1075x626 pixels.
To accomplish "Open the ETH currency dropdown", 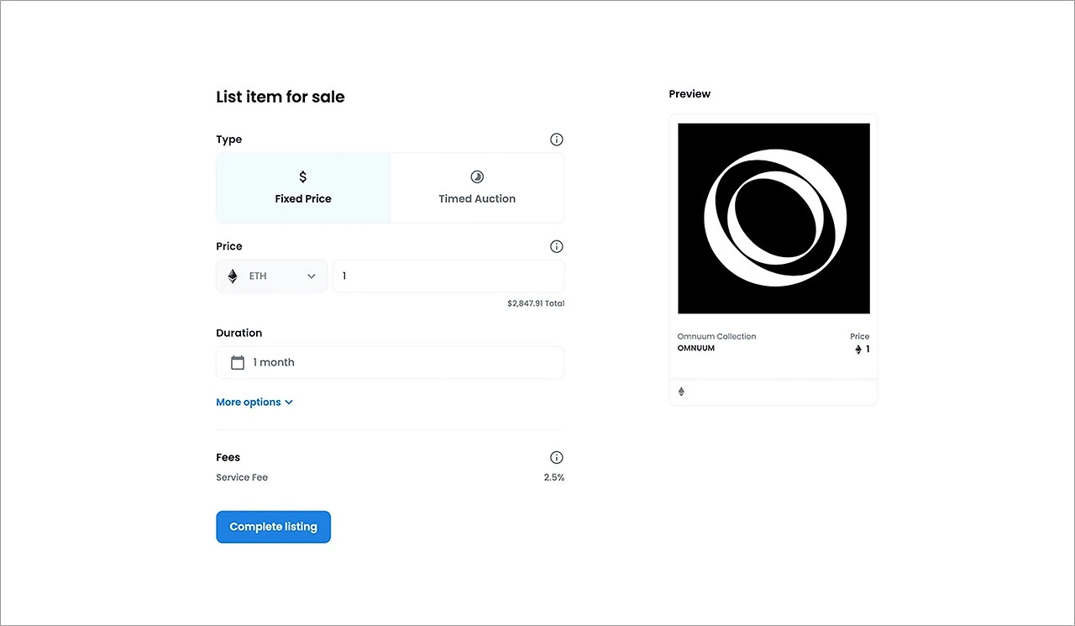I will pos(272,276).
